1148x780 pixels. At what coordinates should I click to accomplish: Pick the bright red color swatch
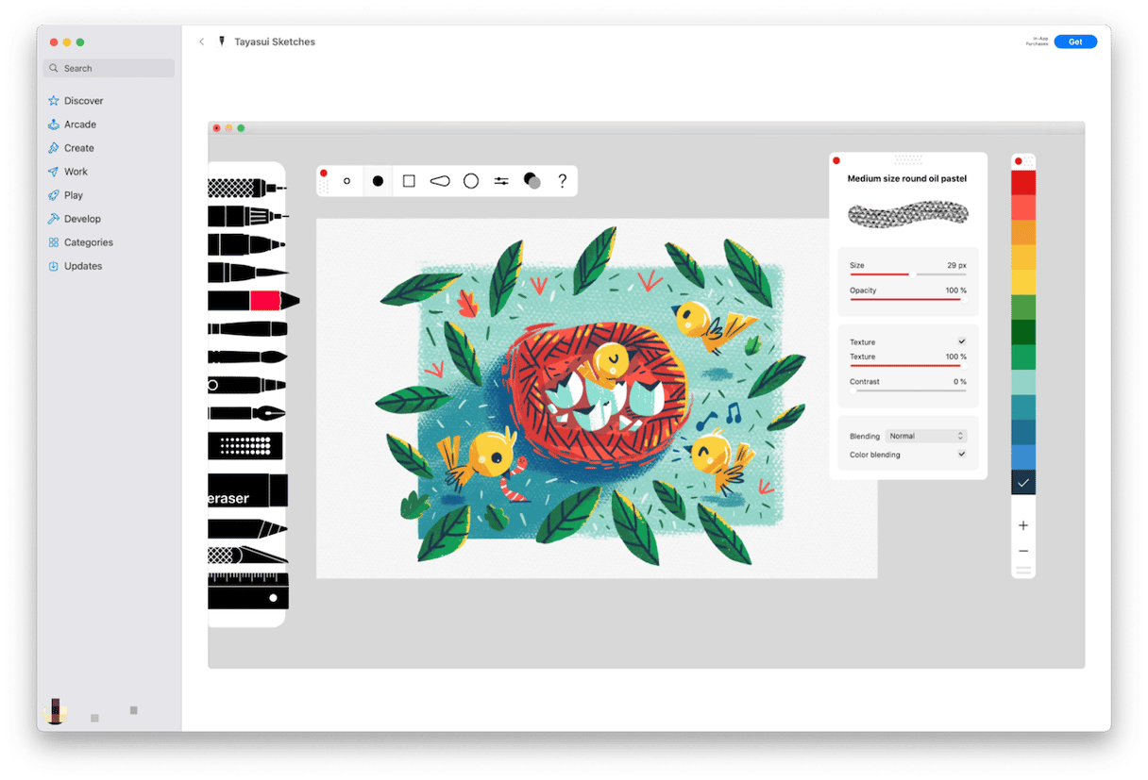click(1023, 183)
